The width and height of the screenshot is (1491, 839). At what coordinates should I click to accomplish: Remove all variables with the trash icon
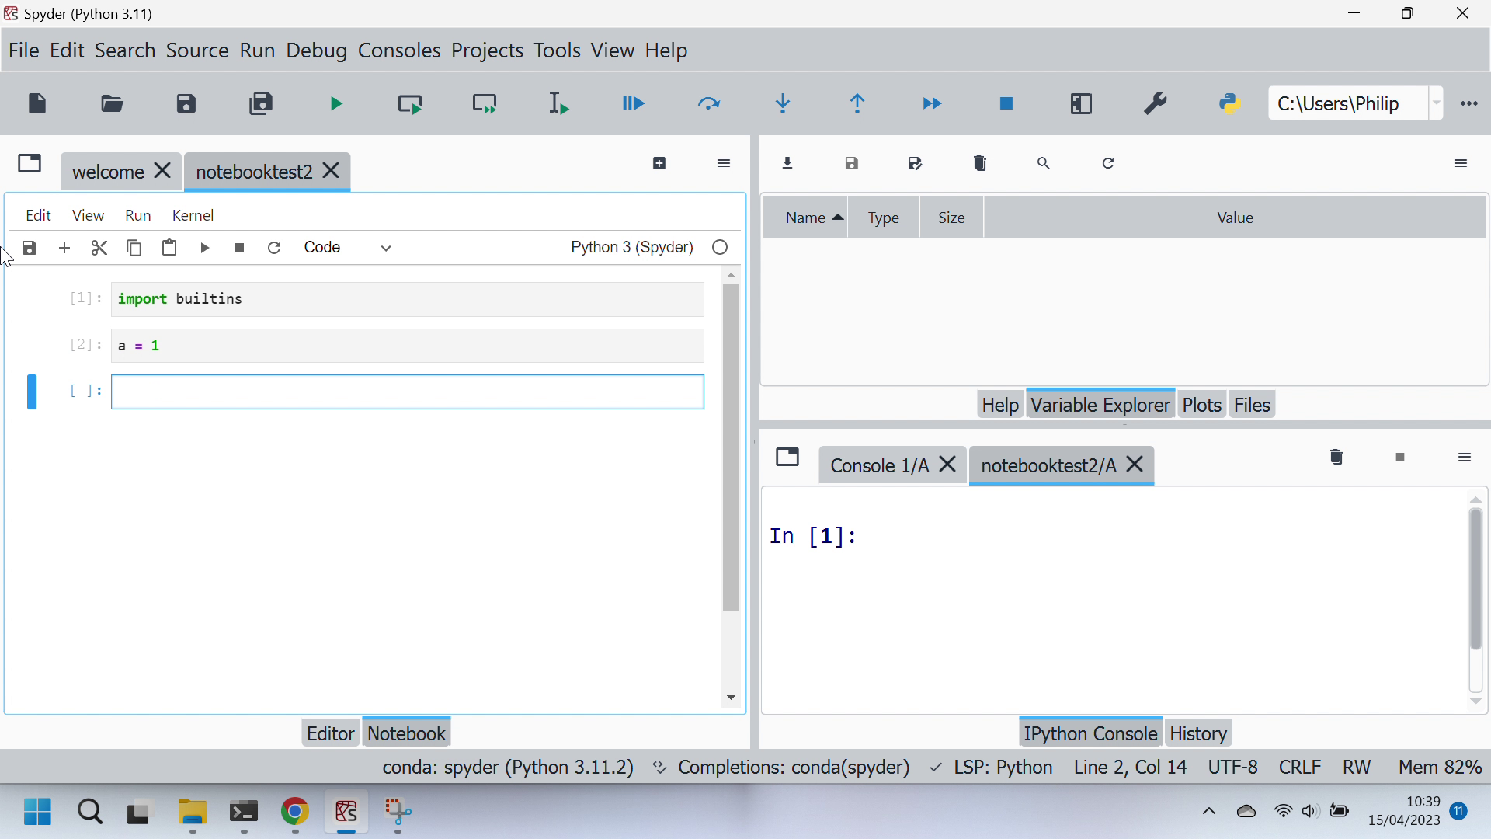(x=980, y=163)
